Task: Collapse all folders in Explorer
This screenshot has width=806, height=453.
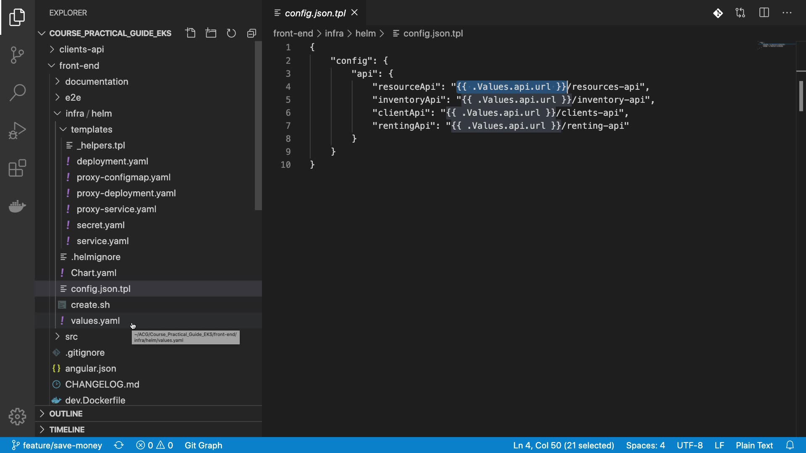Action: [251, 33]
